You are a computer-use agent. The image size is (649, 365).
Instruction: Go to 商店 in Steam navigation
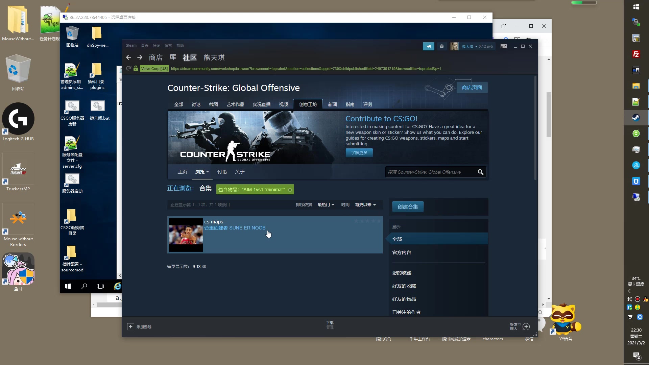click(155, 57)
